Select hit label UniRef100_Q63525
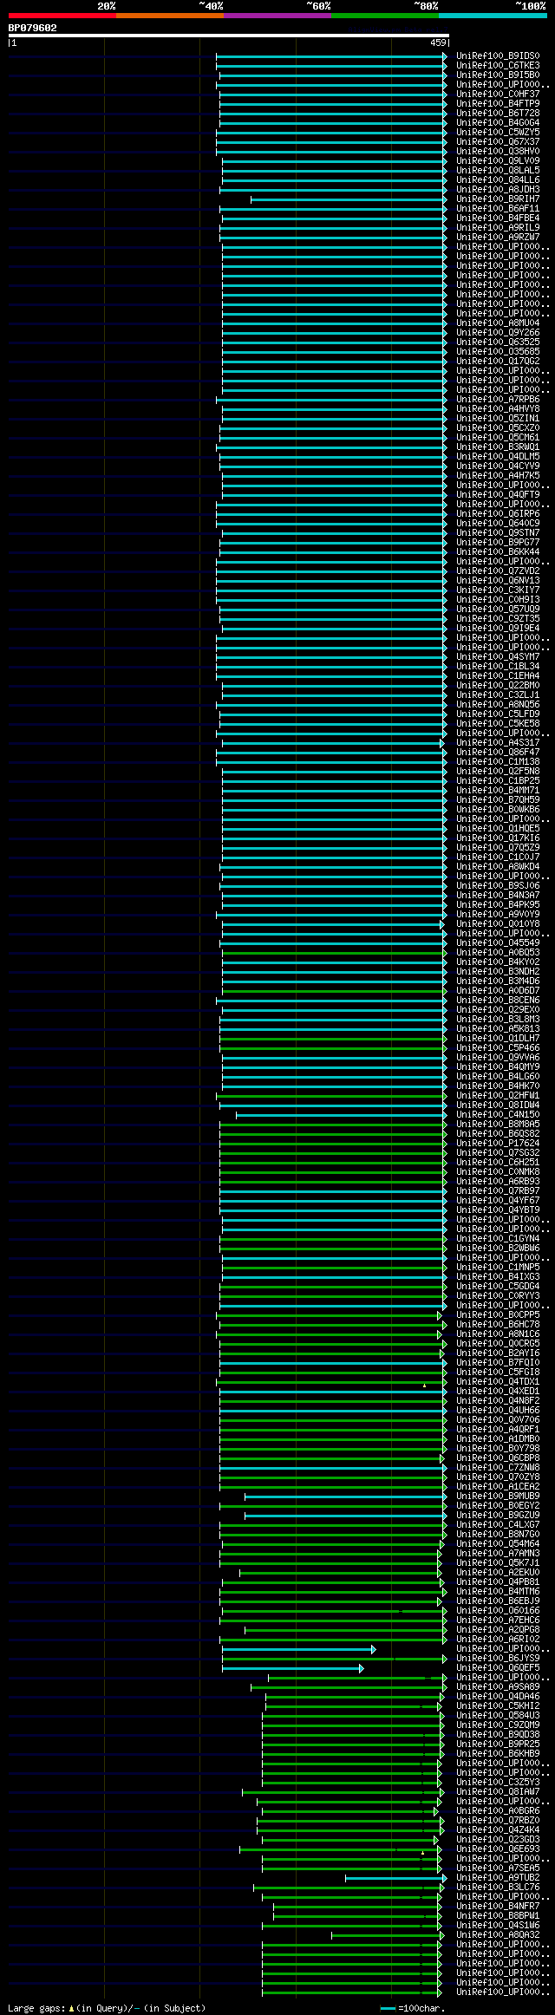The height and width of the screenshot is (2015, 555). point(498,342)
